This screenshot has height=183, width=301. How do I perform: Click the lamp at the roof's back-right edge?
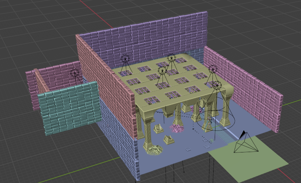coord(212,69)
